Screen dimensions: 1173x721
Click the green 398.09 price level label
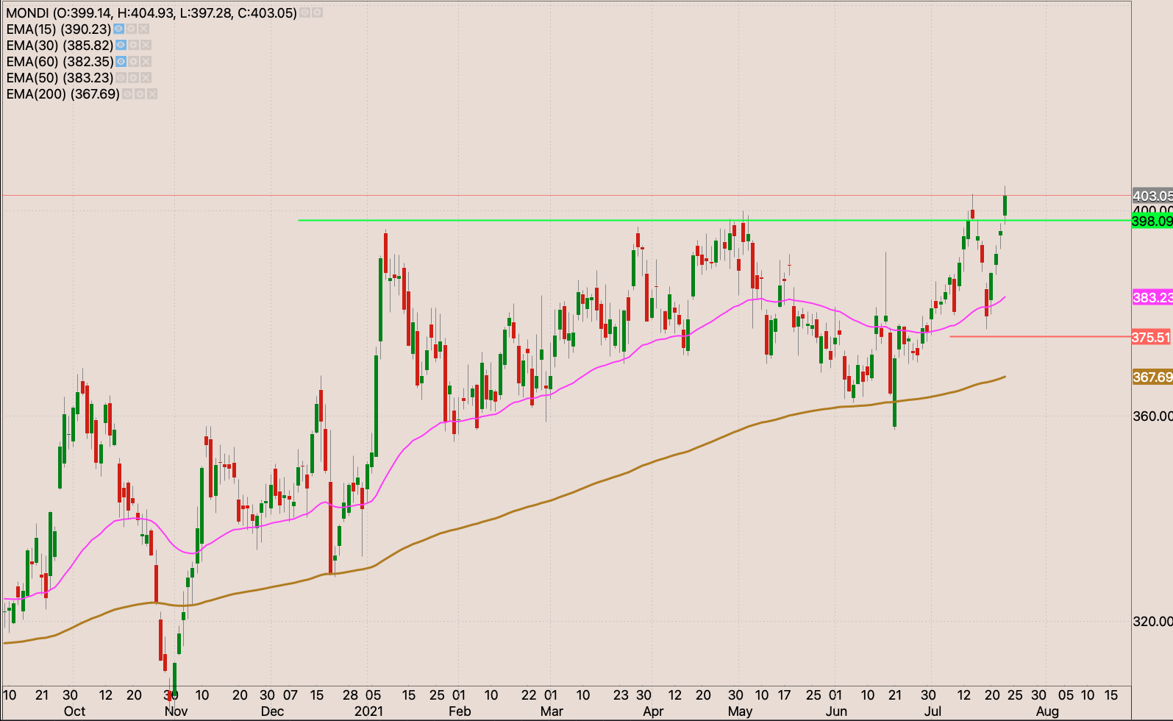(1152, 221)
